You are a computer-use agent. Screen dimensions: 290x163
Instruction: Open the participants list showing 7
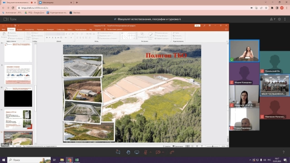point(272,19)
